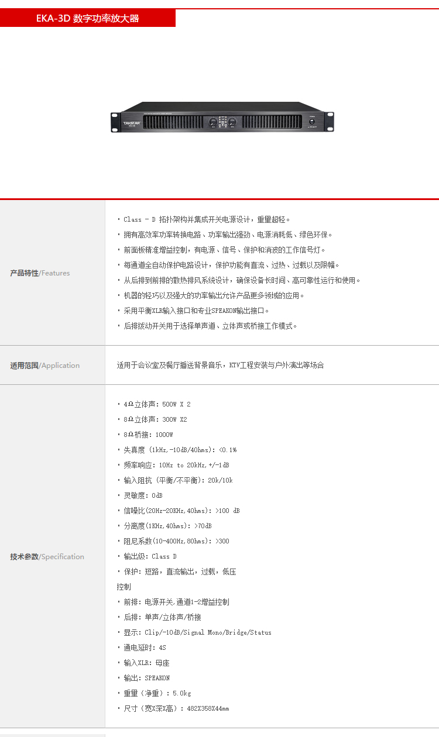Click the 输入阻抗 20k/10k spec line
The width and height of the screenshot is (439, 737).
(x=175, y=480)
